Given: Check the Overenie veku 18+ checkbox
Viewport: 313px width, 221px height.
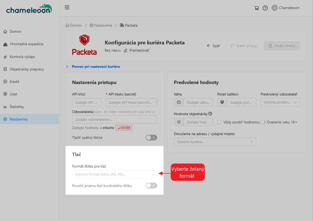Looking at the screenshot, I should click(263, 122).
